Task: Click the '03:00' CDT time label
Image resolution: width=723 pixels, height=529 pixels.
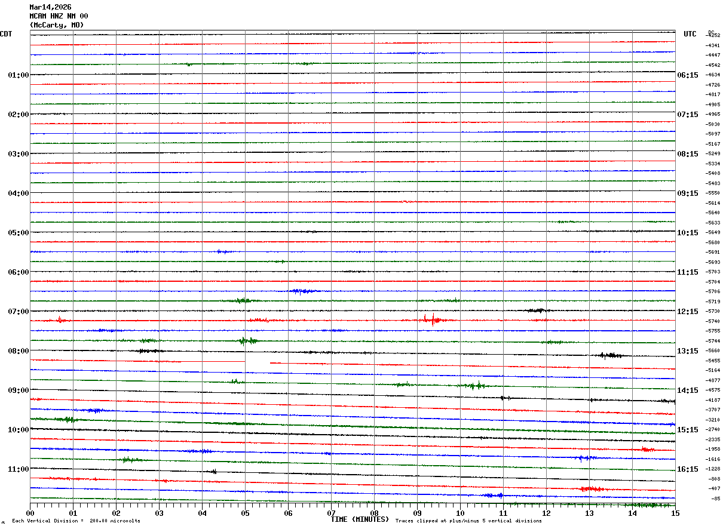Action: point(19,154)
